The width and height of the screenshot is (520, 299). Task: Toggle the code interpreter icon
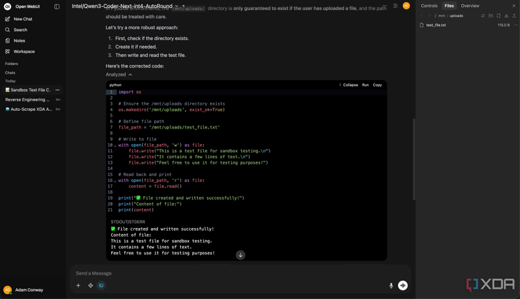[x=101, y=285]
